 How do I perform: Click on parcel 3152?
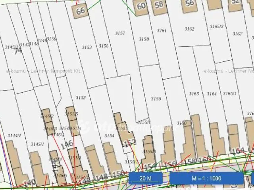[81, 97]
